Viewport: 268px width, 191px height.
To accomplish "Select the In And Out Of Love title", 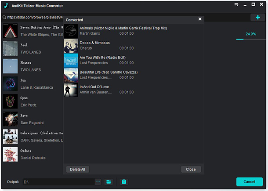I will pyautogui.click(x=94, y=87).
